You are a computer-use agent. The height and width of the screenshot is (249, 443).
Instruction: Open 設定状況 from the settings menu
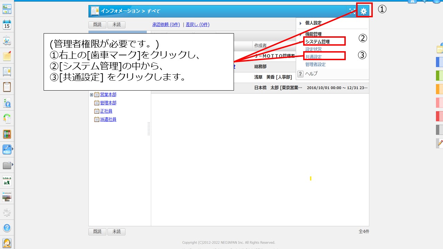tap(313, 49)
